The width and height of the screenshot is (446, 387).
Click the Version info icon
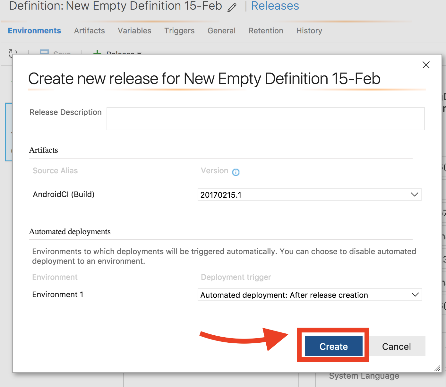tap(236, 172)
